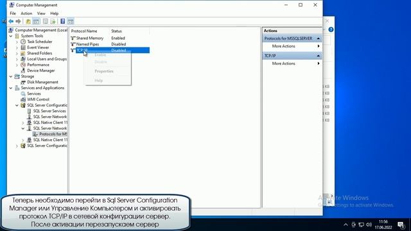Click the Shared Folders icon
Image resolution: width=411 pixels, height=231 pixels.
[23, 53]
